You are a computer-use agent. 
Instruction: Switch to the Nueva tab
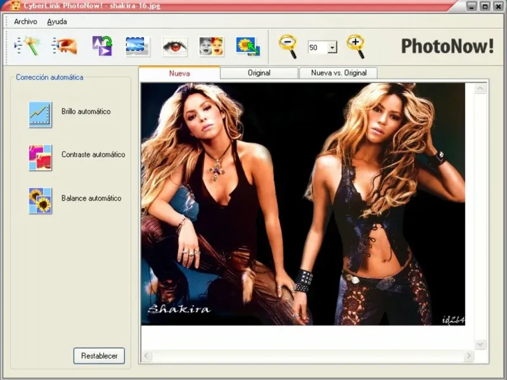(x=179, y=73)
